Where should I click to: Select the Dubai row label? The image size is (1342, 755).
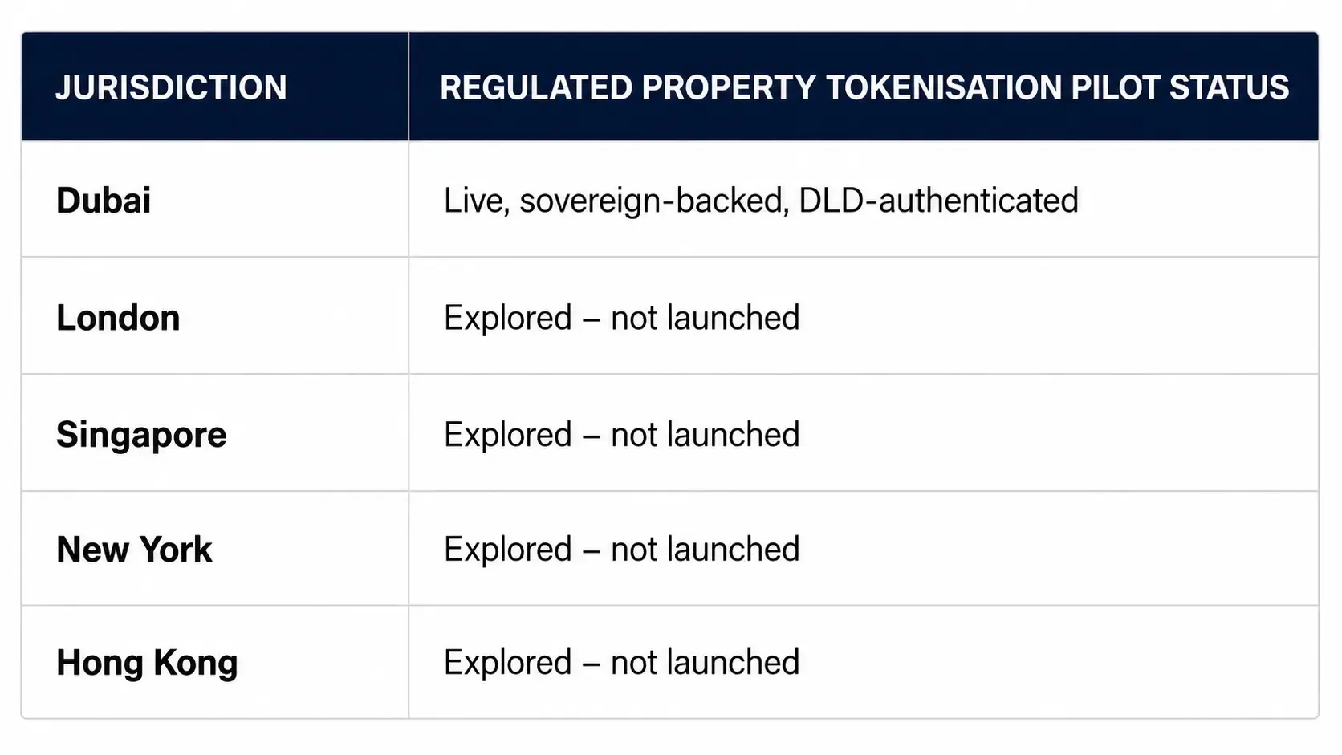click(x=104, y=201)
